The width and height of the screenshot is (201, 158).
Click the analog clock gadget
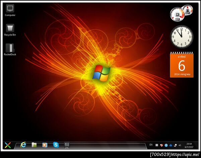[x=181, y=37]
